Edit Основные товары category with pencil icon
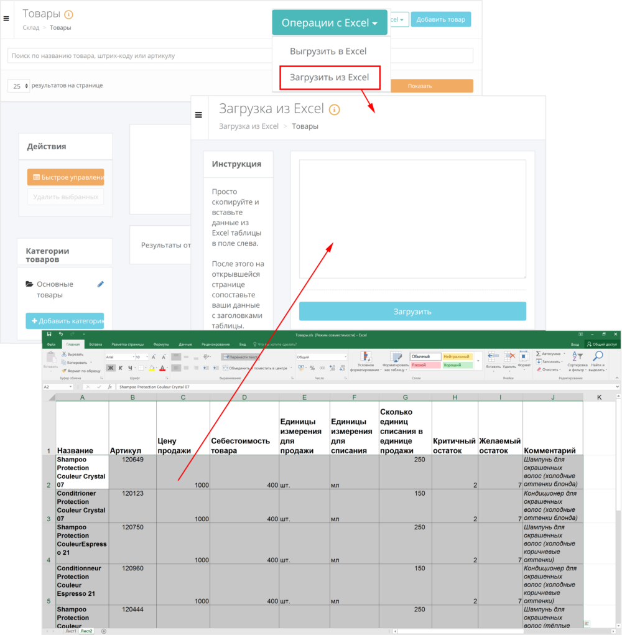 tap(100, 284)
